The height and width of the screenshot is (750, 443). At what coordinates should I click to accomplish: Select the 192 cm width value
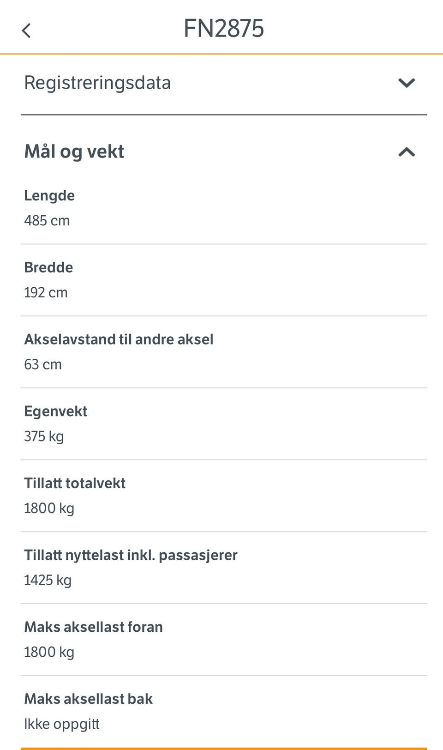pos(46,293)
